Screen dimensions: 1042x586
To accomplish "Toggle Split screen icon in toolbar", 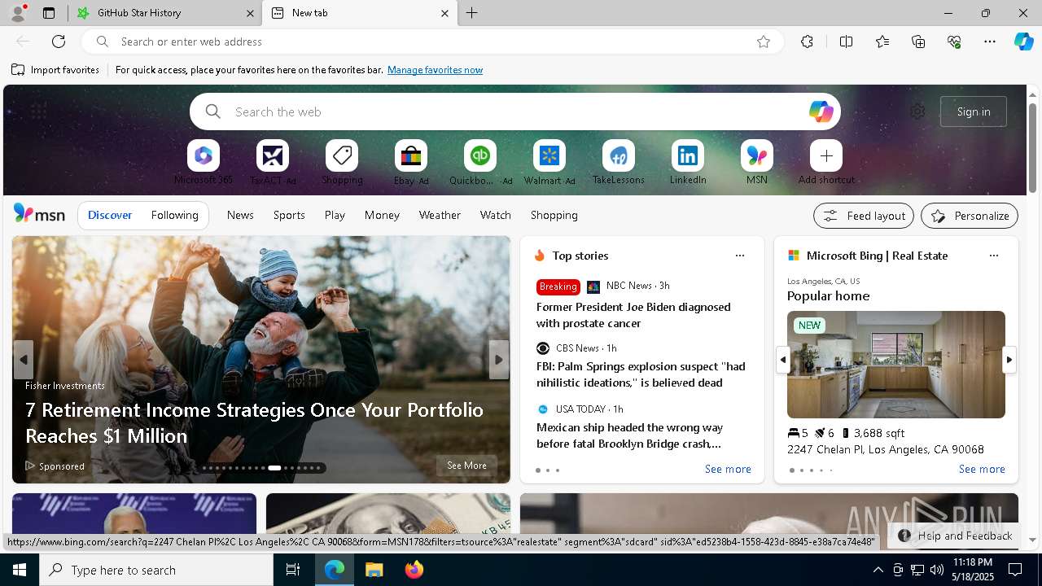I will click(846, 42).
